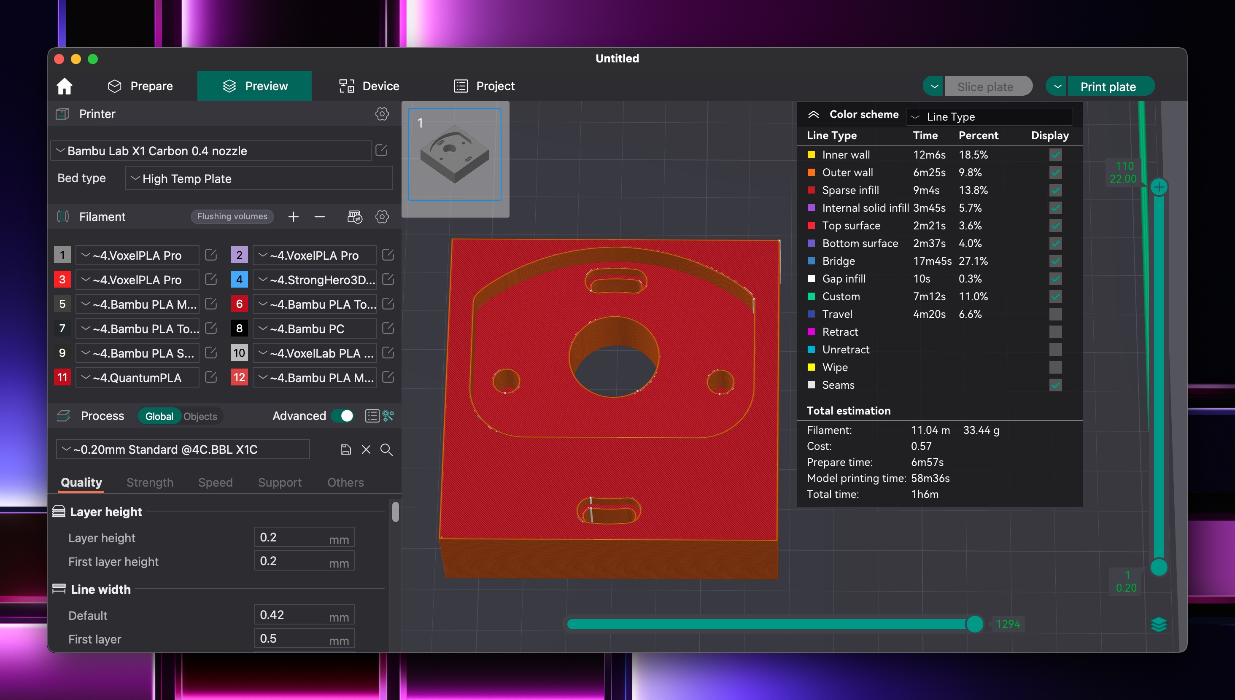Add a new filament with plus icon
This screenshot has width=1235, height=700.
coord(293,217)
